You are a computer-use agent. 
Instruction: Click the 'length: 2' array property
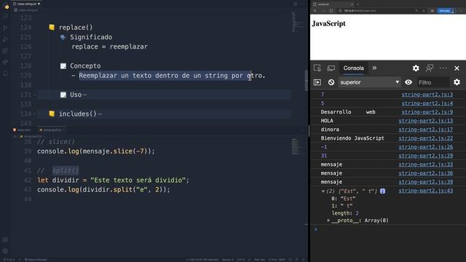345,213
